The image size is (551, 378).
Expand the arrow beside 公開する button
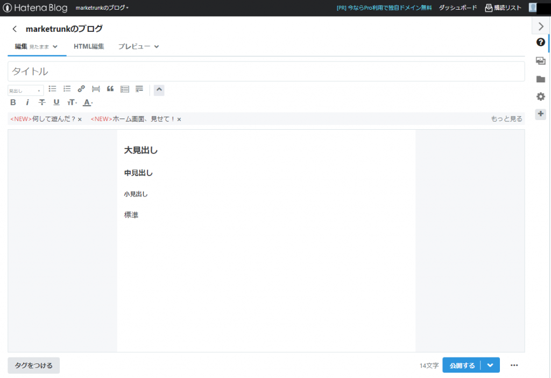[x=490, y=365]
